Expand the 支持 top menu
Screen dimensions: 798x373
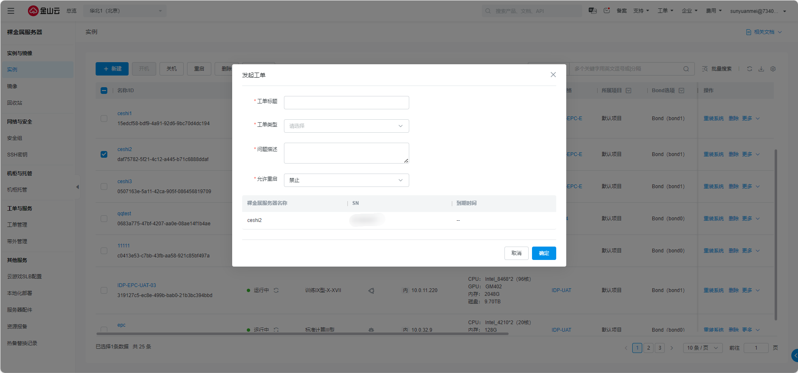coord(641,11)
